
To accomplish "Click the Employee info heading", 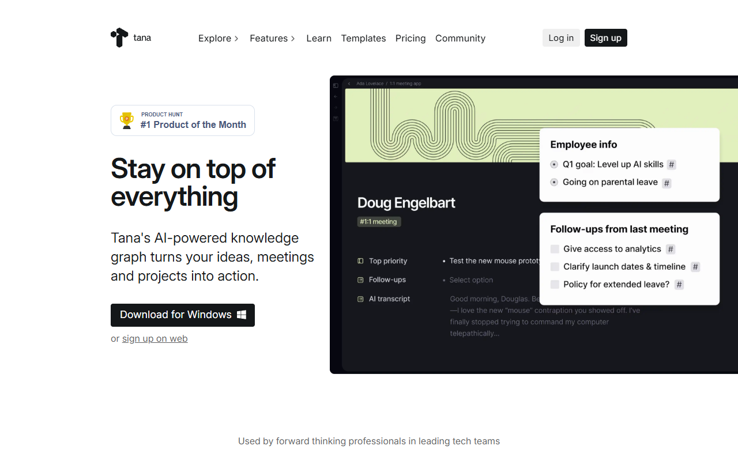I will (x=583, y=145).
